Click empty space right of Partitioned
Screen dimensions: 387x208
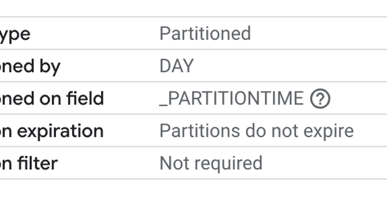point(319,34)
